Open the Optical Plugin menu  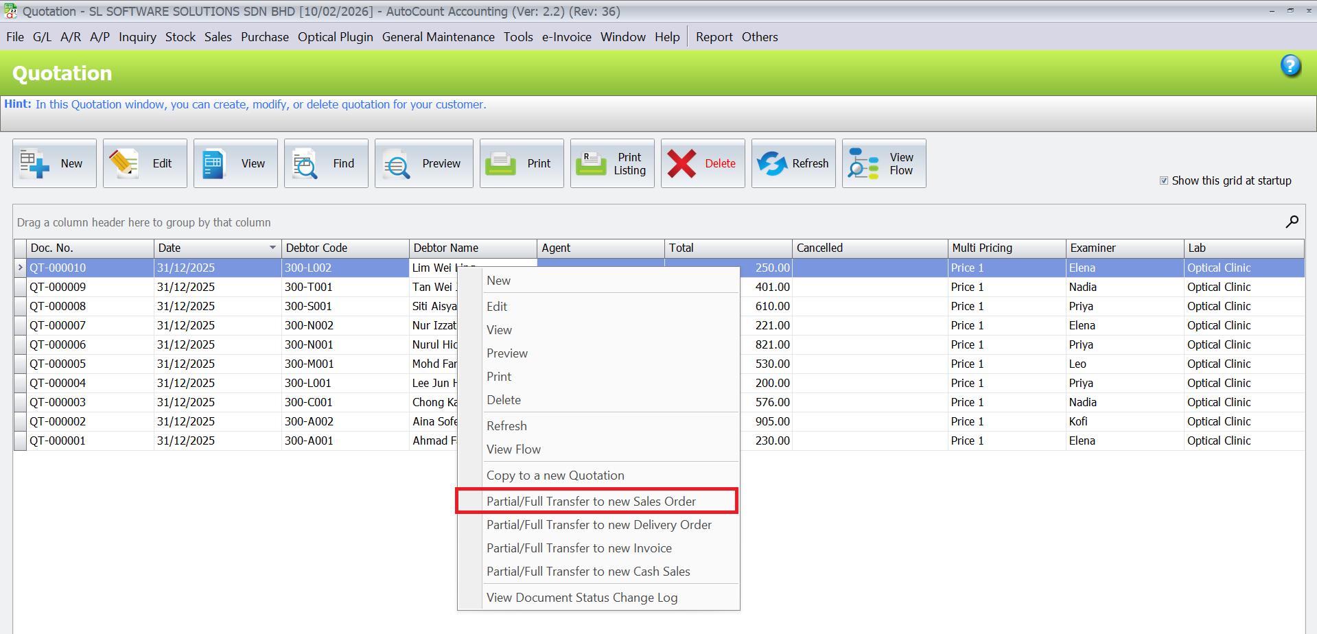[x=335, y=37]
